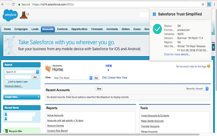Open the Account Owners report

click(55, 125)
